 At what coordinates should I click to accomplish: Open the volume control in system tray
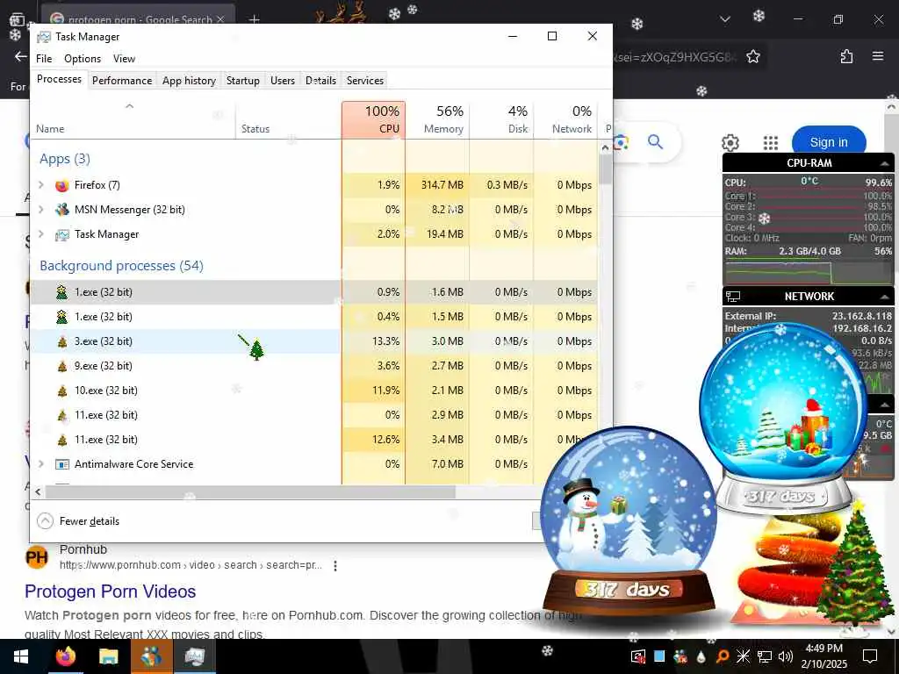point(785,656)
